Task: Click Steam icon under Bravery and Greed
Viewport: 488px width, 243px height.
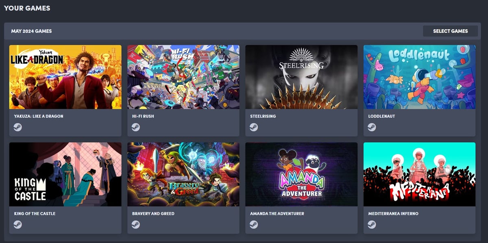Action: (136, 225)
